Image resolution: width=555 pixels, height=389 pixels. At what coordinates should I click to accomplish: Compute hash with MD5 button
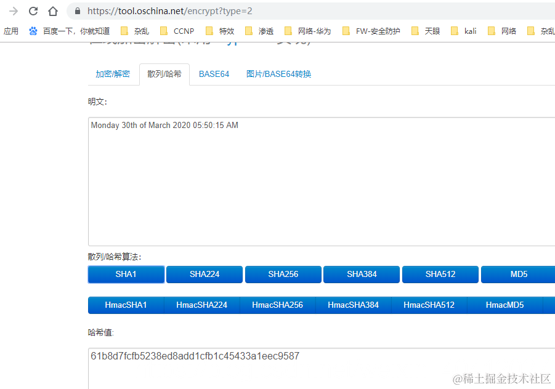(518, 275)
